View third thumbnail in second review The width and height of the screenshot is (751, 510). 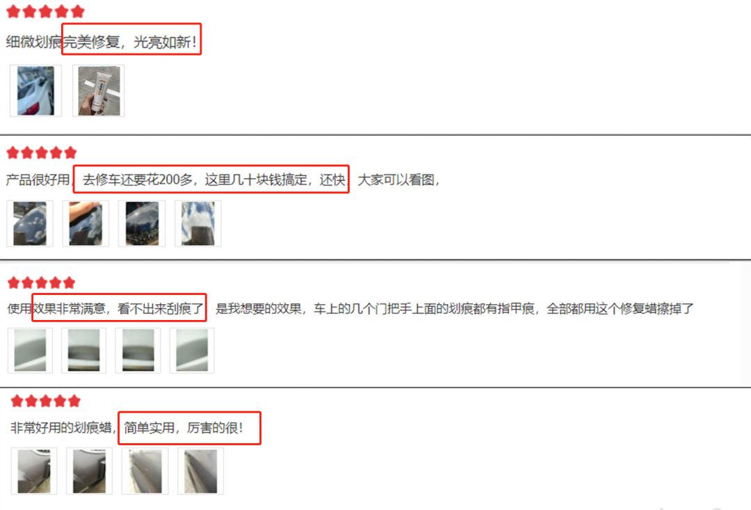[142, 223]
